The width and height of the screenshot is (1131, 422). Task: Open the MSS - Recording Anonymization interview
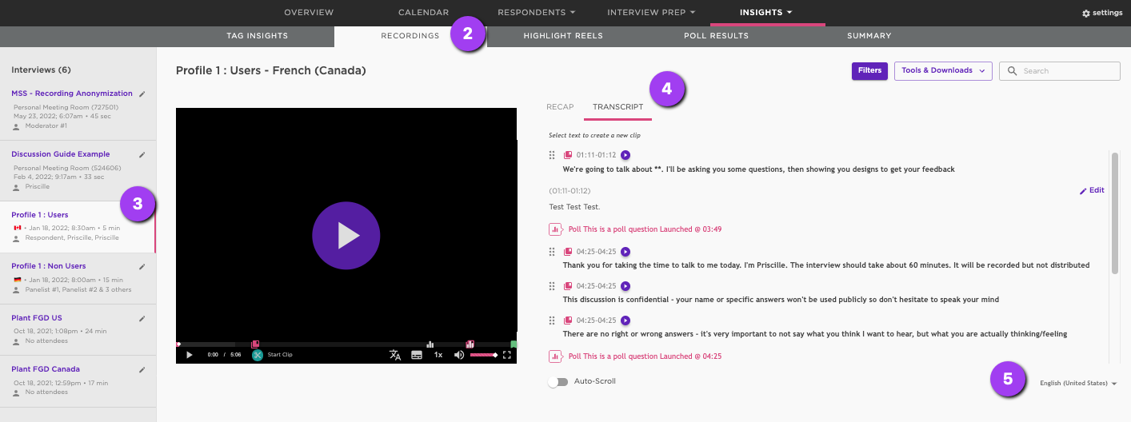coord(72,94)
